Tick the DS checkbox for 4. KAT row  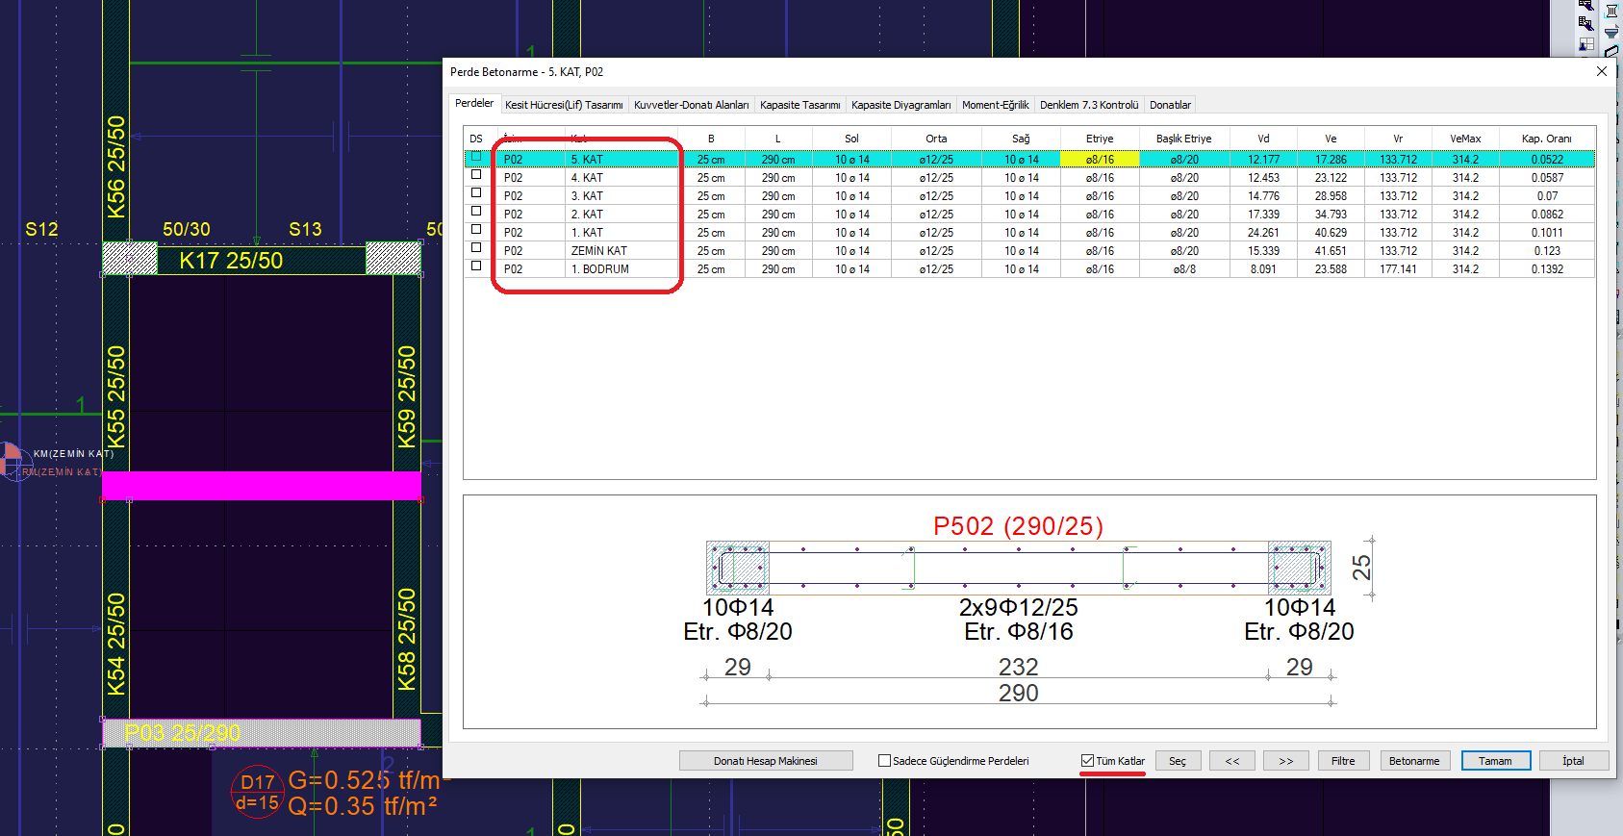[476, 175]
